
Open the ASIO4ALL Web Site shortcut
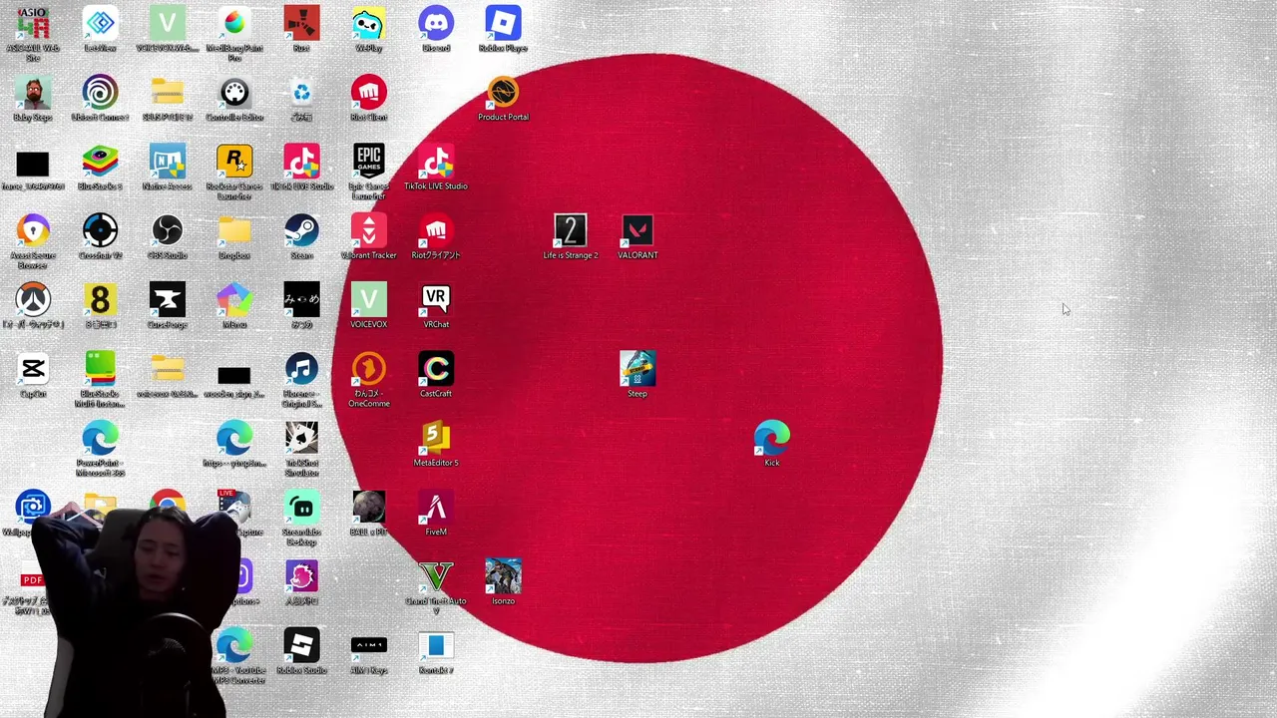tap(33, 24)
